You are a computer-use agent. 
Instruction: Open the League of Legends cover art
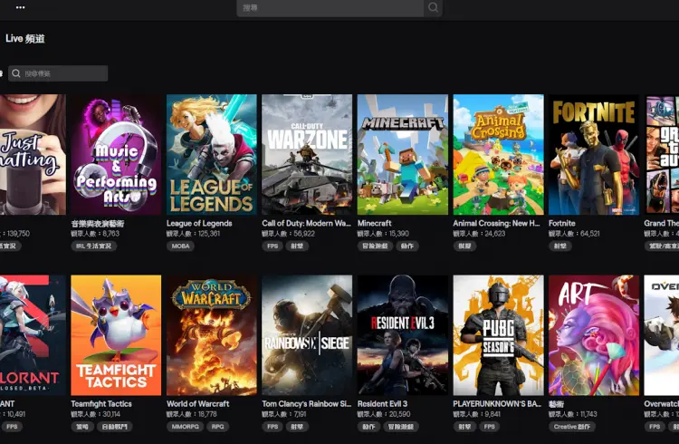(x=211, y=154)
